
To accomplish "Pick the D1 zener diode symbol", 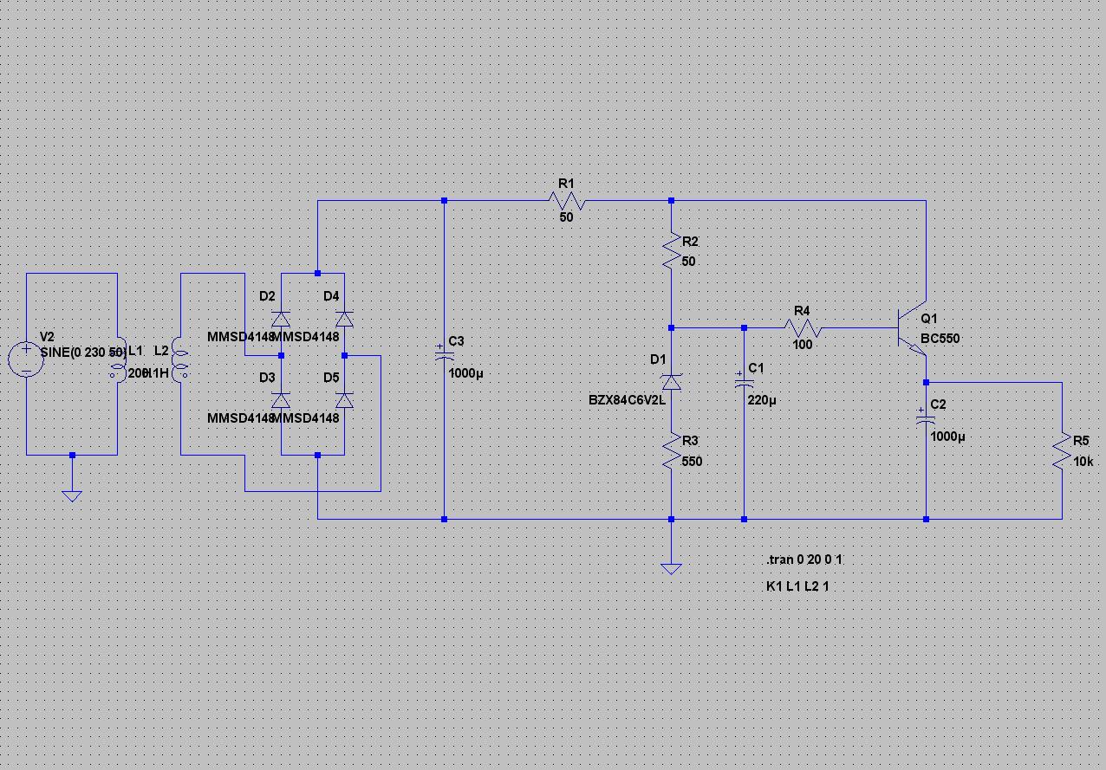I will point(672,382).
